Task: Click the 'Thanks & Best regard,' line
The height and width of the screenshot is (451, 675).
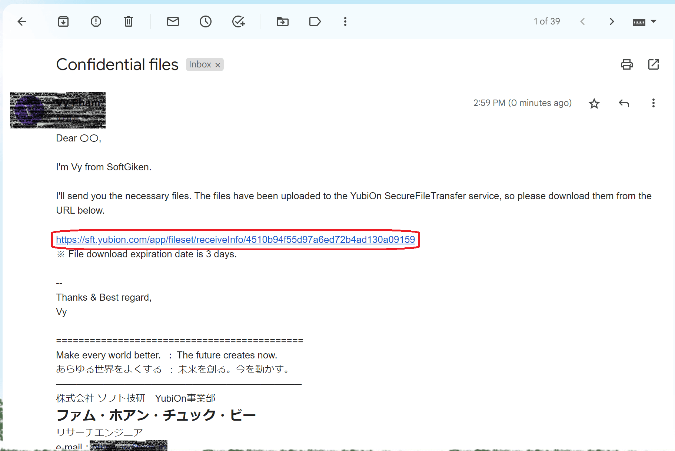Action: [x=104, y=297]
